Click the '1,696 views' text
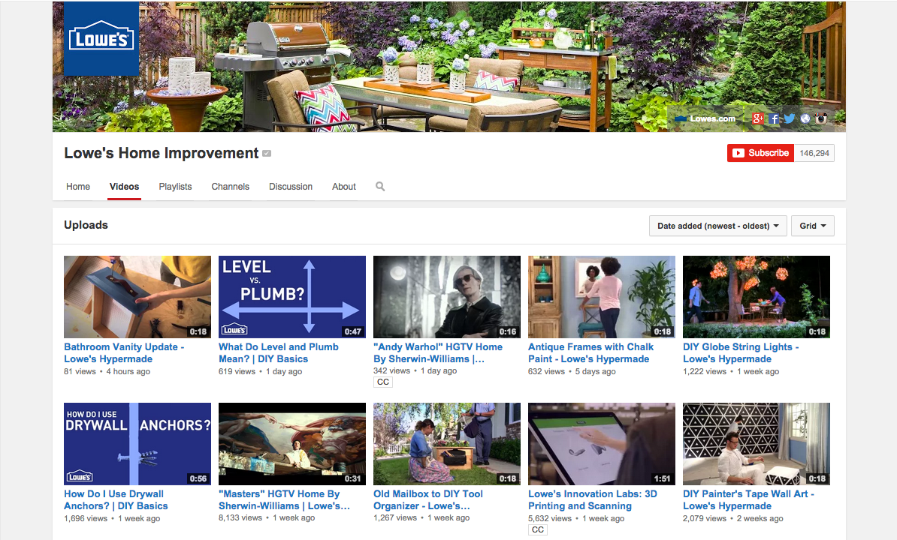Image resolution: width=897 pixels, height=540 pixels. [x=86, y=519]
